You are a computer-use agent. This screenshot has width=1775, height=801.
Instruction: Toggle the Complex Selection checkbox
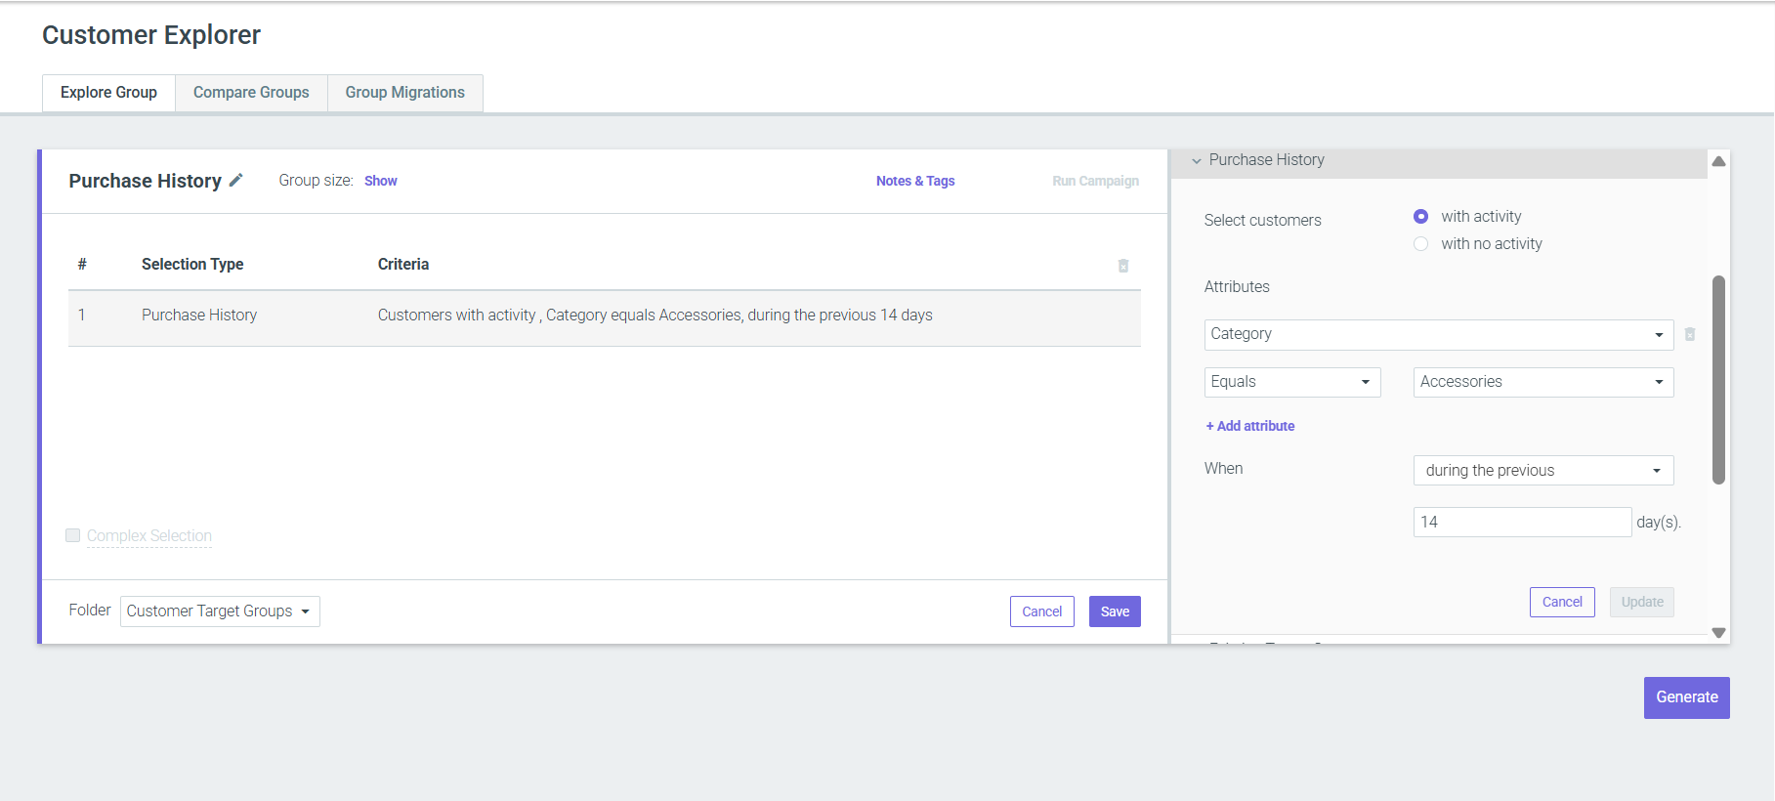pos(73,535)
